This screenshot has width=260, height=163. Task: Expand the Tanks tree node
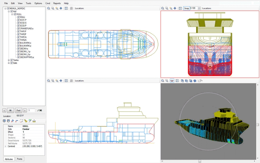9,60
